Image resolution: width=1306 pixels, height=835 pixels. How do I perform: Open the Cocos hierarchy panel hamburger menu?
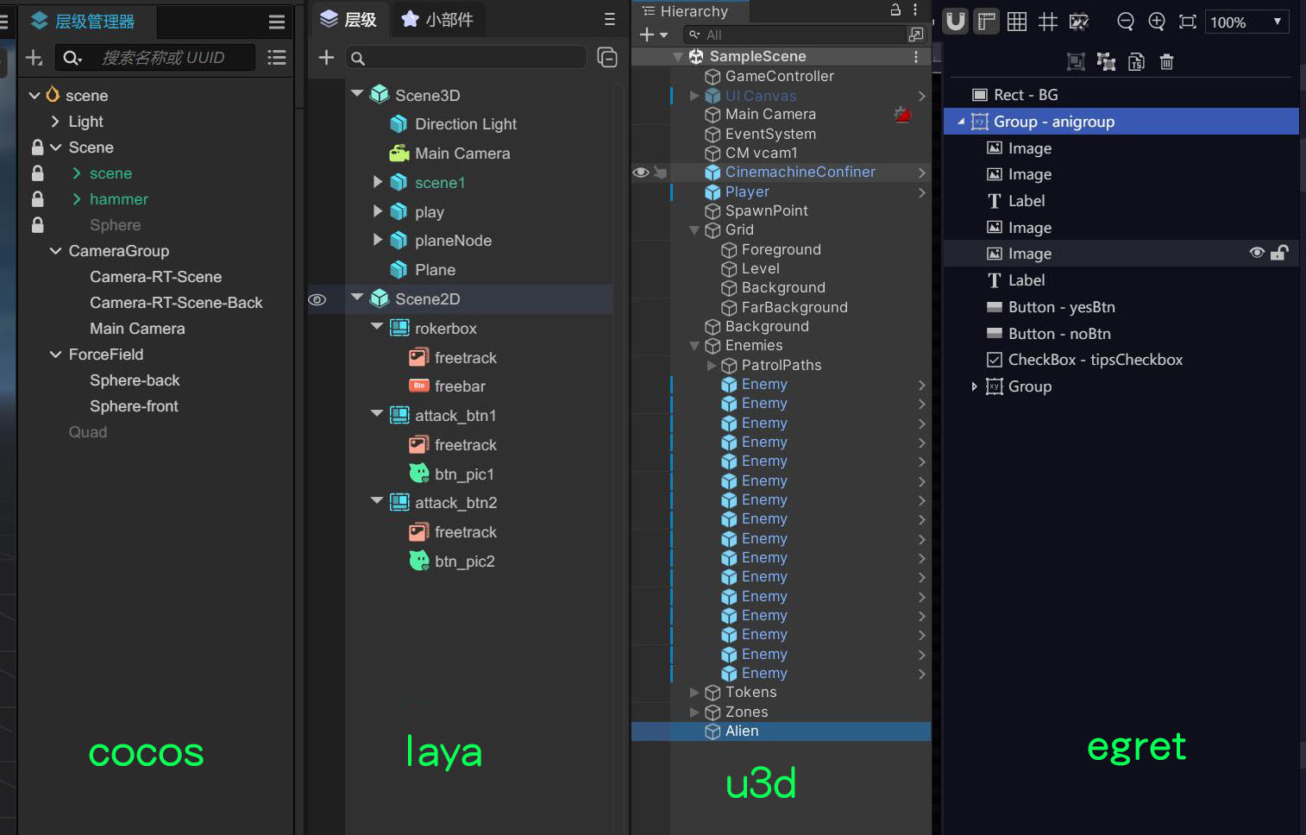pos(277,22)
